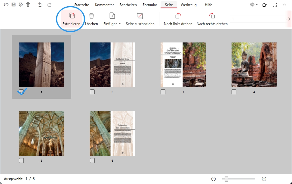
Task: Rotate page with Nach rechts drehen
Action: pos(212,16)
